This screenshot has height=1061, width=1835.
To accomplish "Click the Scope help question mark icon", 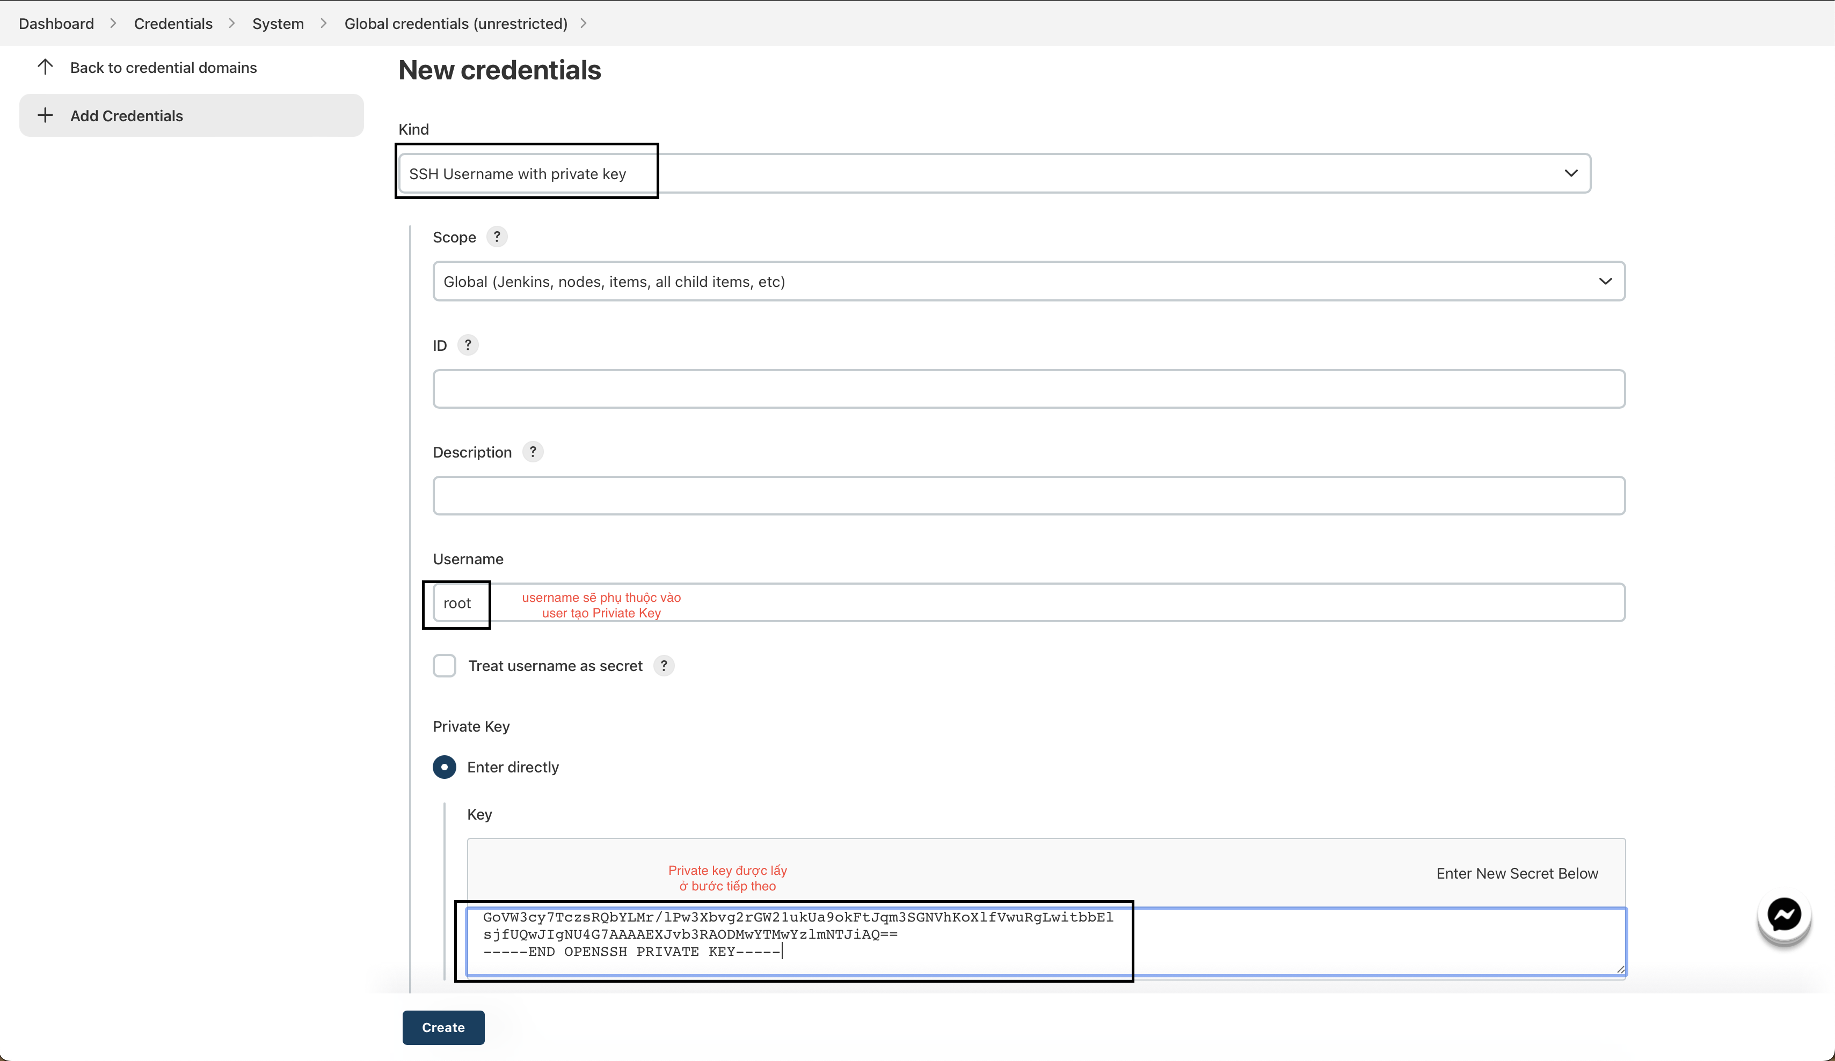I will pyautogui.click(x=497, y=237).
